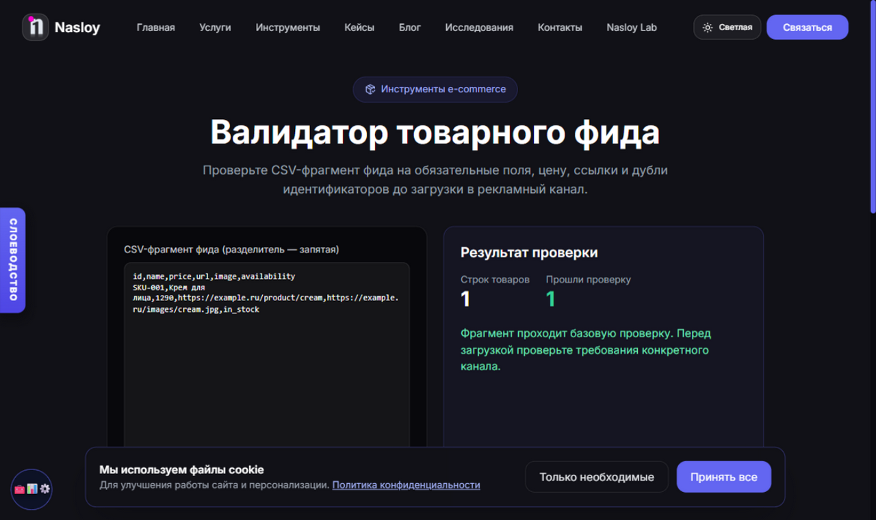The image size is (876, 520).
Task: Click the Результат проверки heading
Action: (529, 252)
